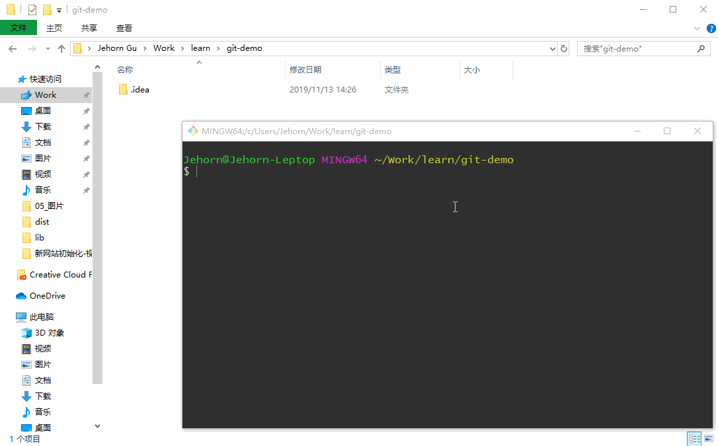This screenshot has width=718, height=446.
Task: Sort by the 修改日期 column header
Action: [x=305, y=69]
